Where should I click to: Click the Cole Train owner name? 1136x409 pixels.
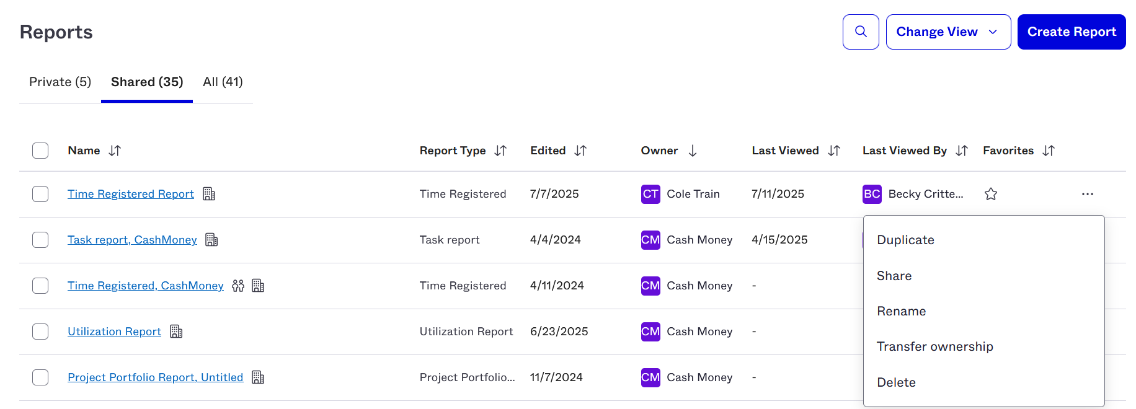[693, 194]
